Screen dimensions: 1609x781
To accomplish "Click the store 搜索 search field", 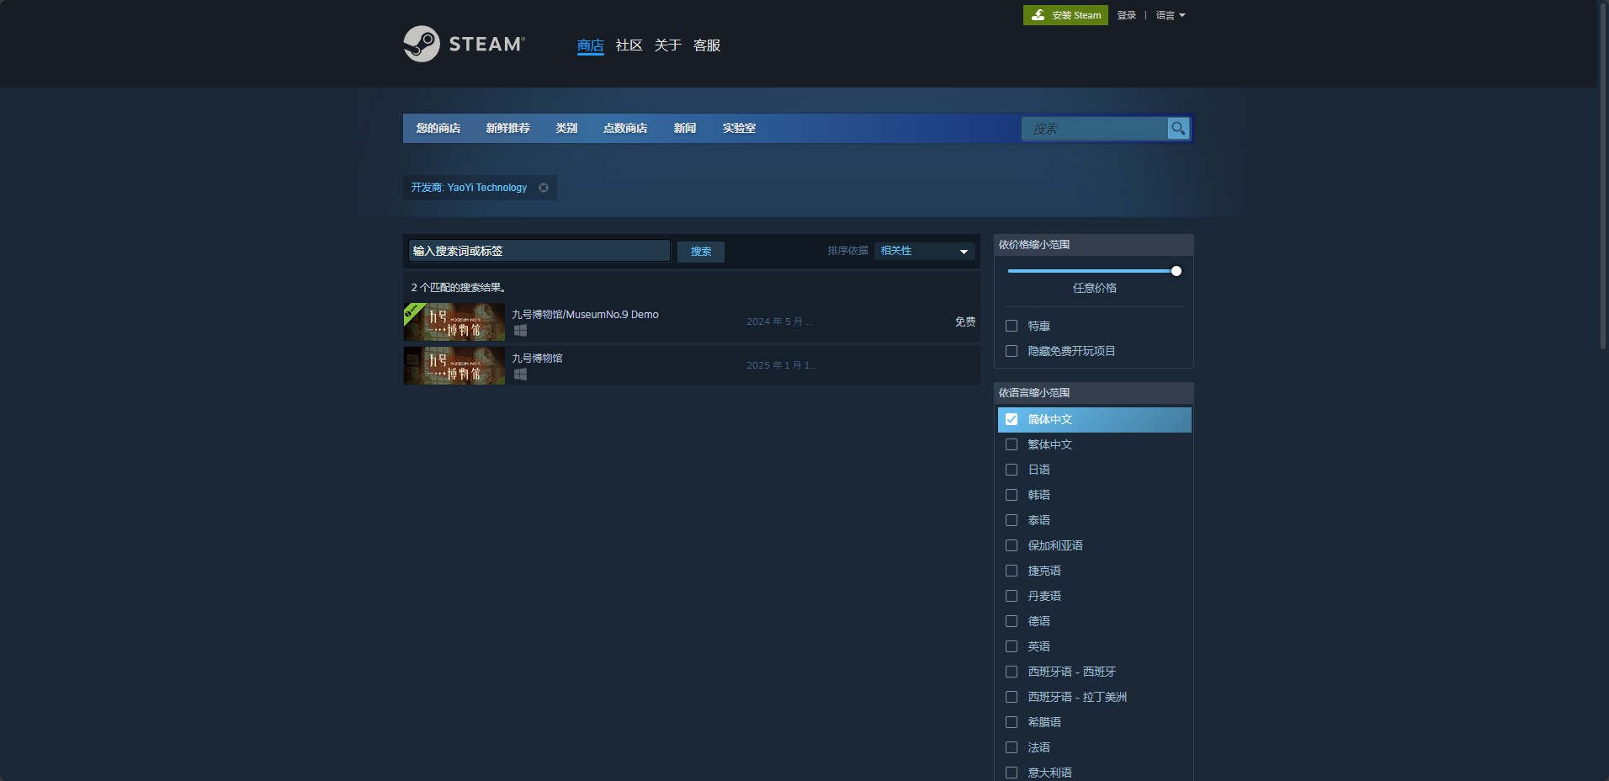I will [1094, 129].
